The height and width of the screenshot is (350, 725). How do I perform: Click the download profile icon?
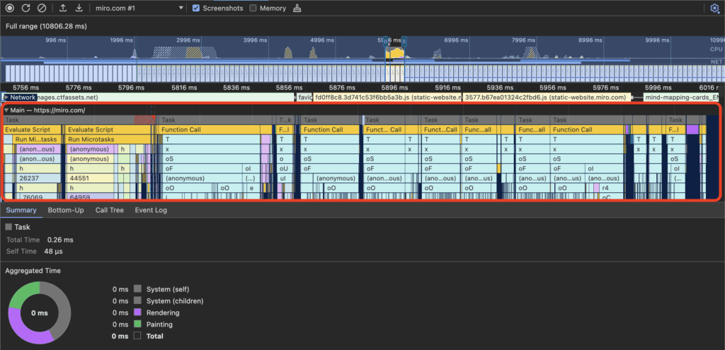coord(79,8)
